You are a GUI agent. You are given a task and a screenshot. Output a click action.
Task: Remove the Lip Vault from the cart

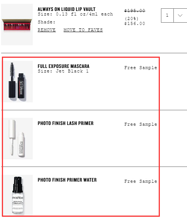pos(47,30)
